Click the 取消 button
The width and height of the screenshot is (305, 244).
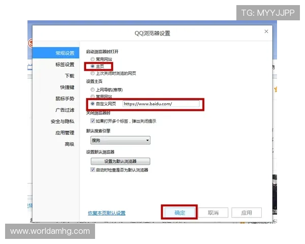pos(213,212)
